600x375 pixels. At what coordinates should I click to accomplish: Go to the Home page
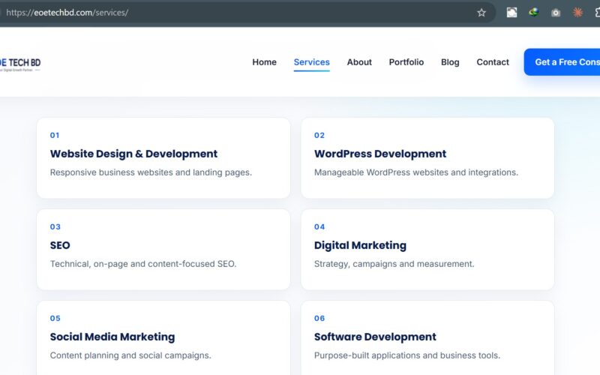point(265,62)
